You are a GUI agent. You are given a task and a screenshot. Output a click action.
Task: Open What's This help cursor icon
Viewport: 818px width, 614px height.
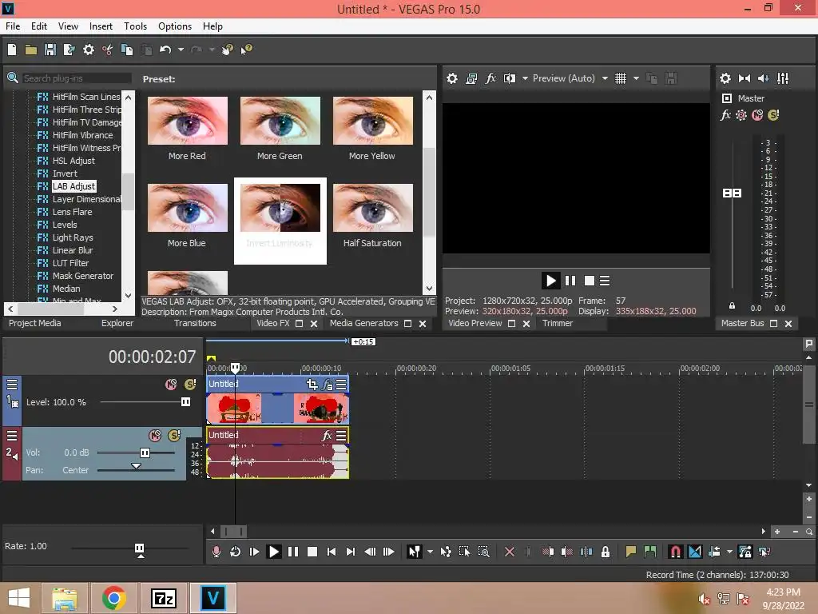[x=246, y=50]
